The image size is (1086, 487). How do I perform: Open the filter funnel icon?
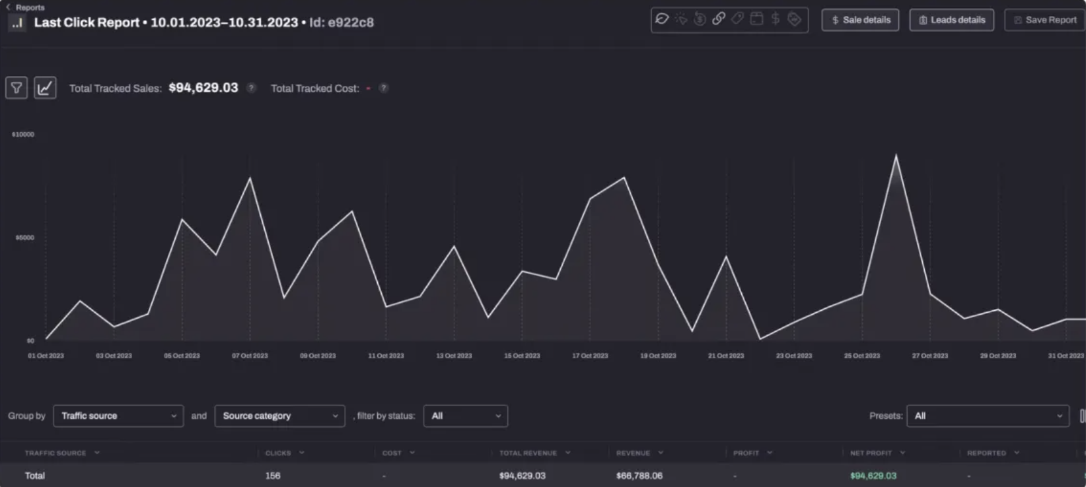point(17,88)
